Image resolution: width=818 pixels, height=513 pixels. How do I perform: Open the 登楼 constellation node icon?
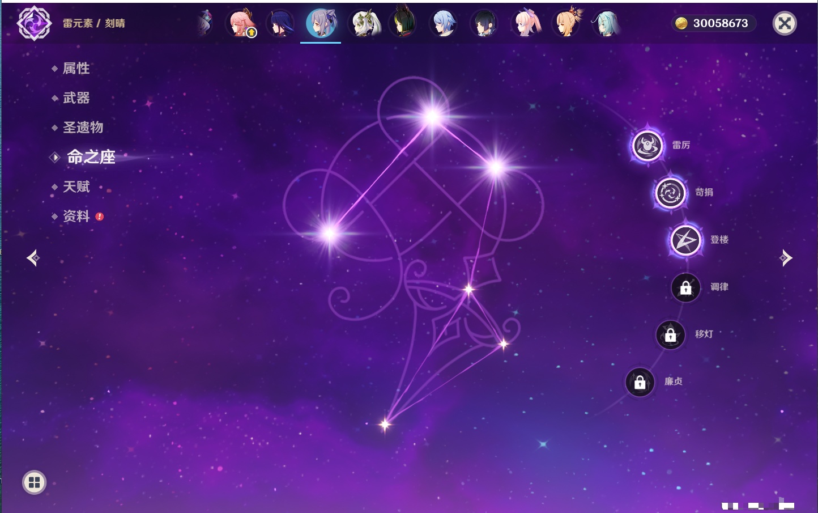point(685,240)
